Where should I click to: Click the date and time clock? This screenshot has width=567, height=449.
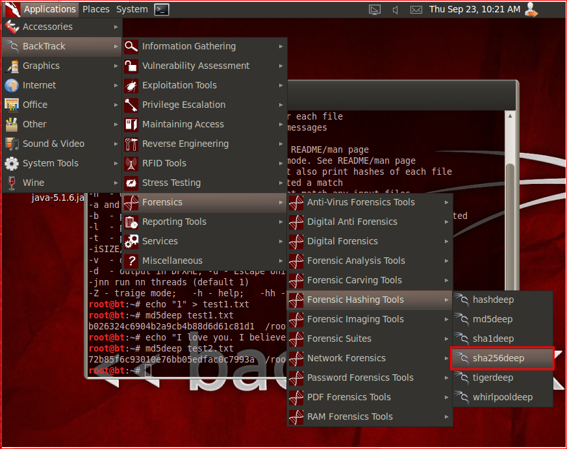[x=474, y=9]
